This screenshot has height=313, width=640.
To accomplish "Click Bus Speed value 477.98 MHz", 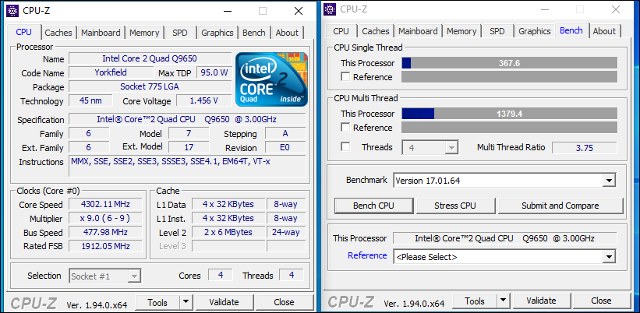I will pos(105,232).
